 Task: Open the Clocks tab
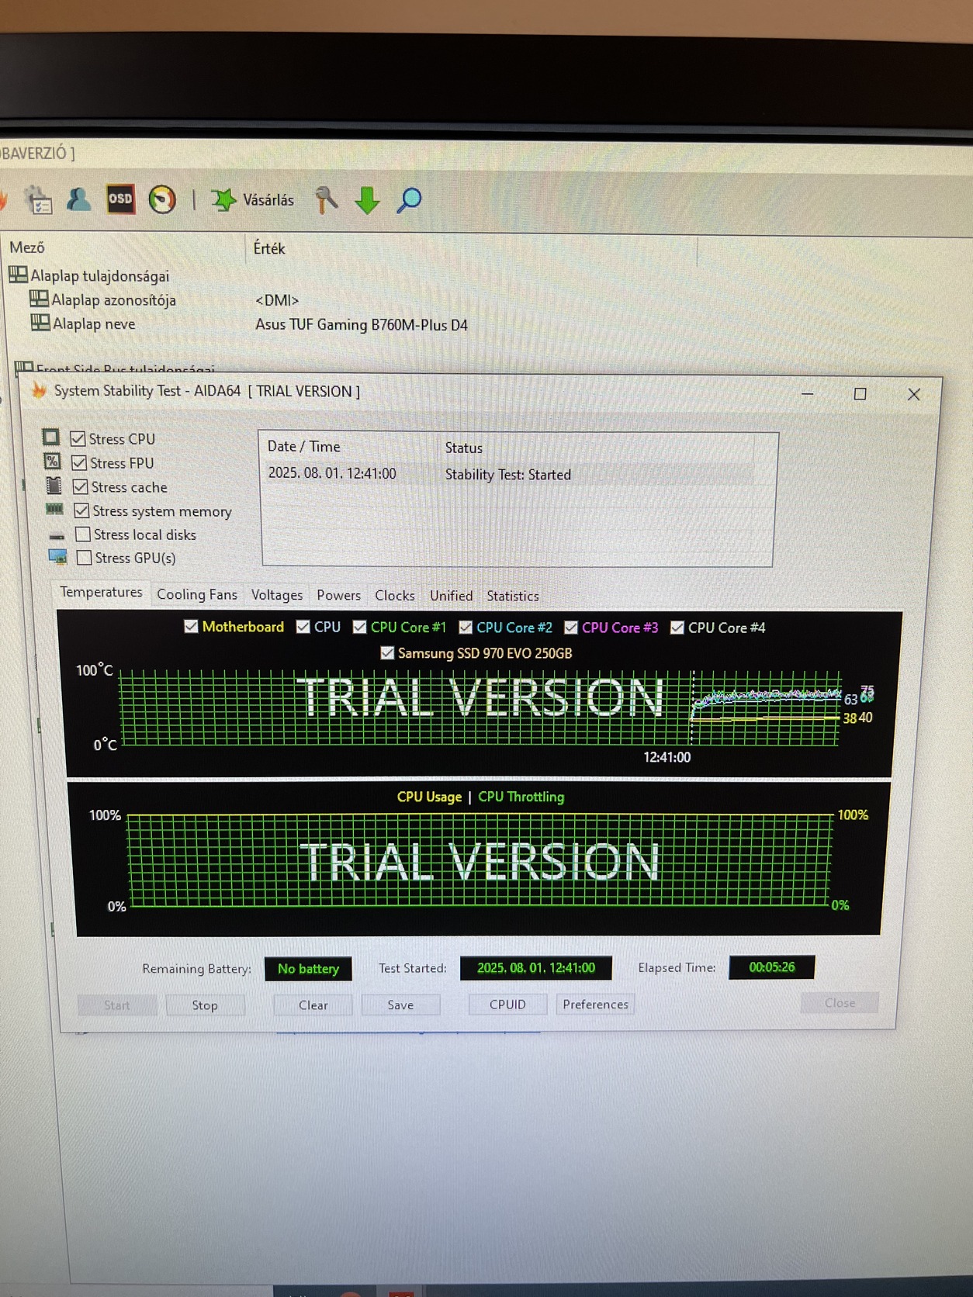click(x=395, y=596)
